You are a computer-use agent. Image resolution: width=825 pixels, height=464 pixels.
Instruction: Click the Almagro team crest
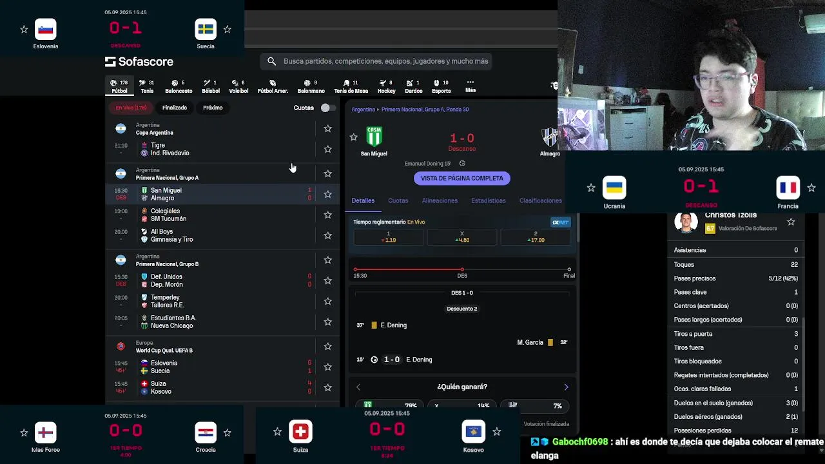tap(550, 137)
